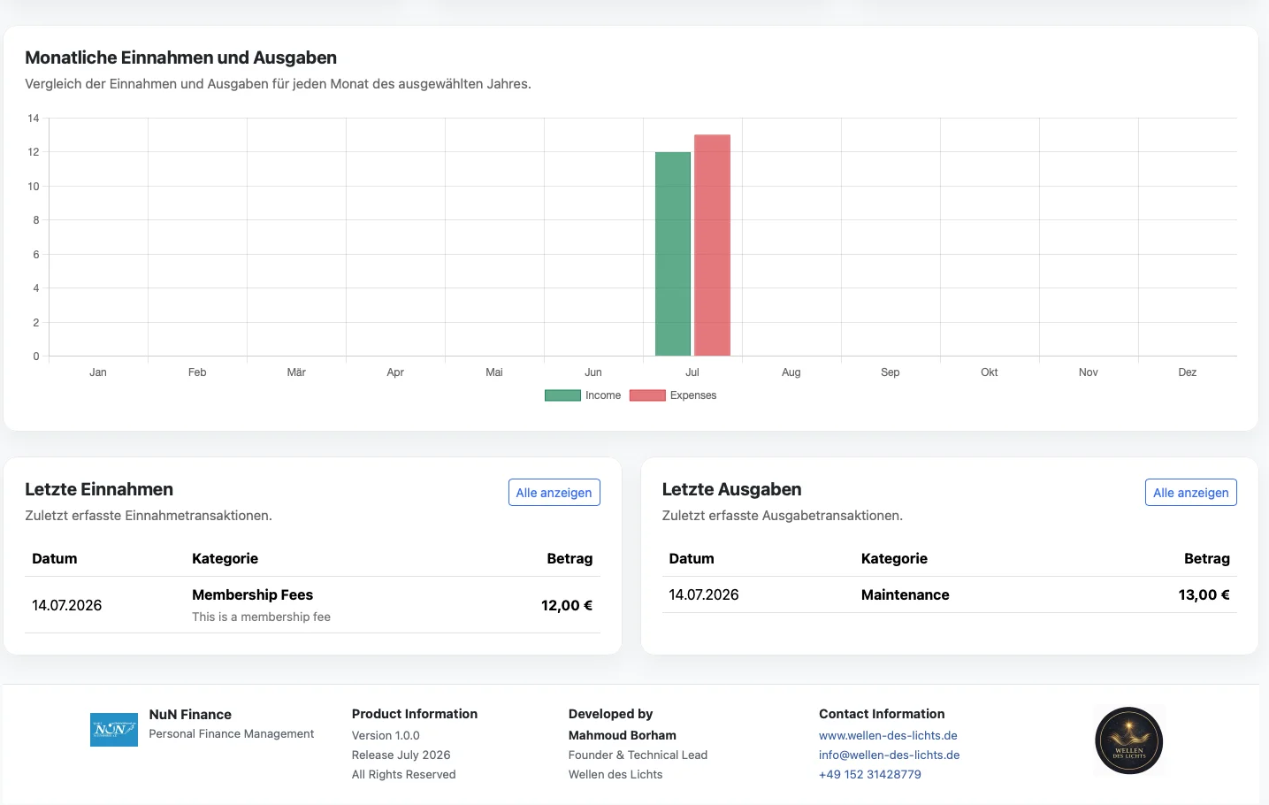1269x805 pixels.
Task: Click the info@wellen-des-lichts.de email link
Action: point(889,755)
